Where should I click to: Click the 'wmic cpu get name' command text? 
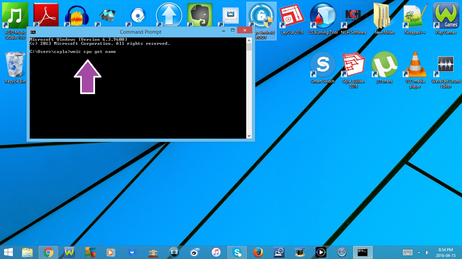tap(93, 52)
